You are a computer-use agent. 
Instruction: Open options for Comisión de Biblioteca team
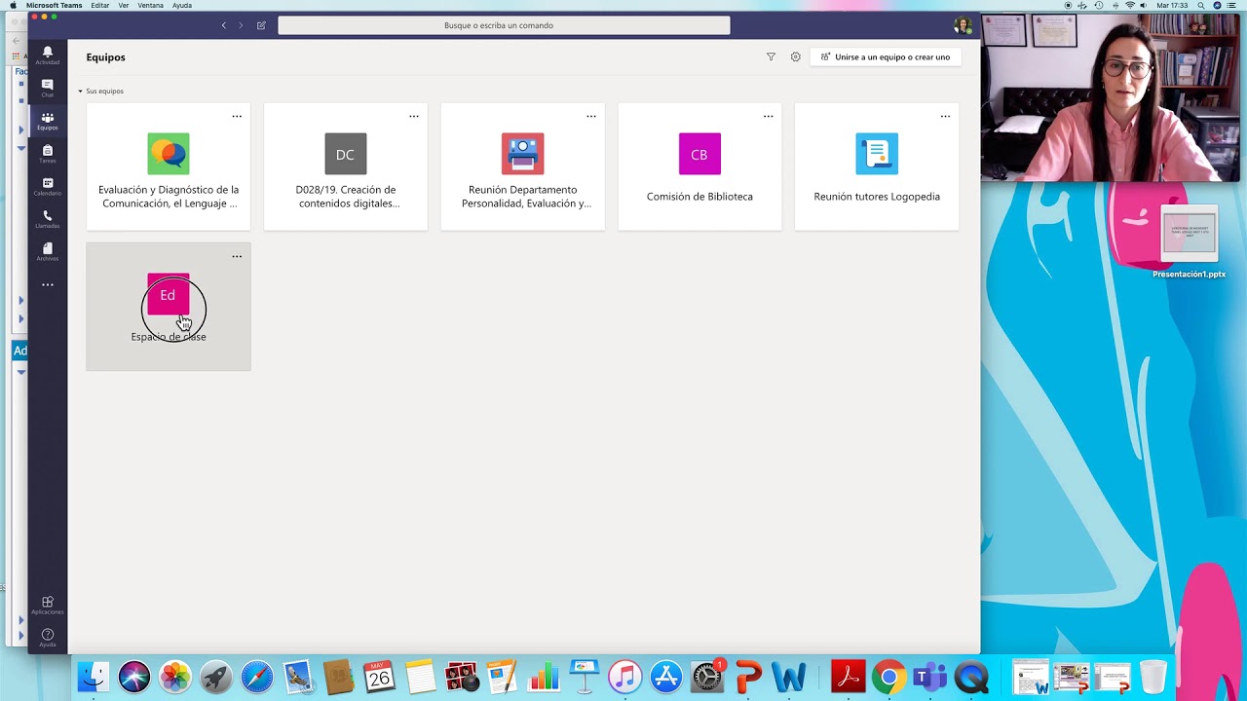[x=769, y=116]
